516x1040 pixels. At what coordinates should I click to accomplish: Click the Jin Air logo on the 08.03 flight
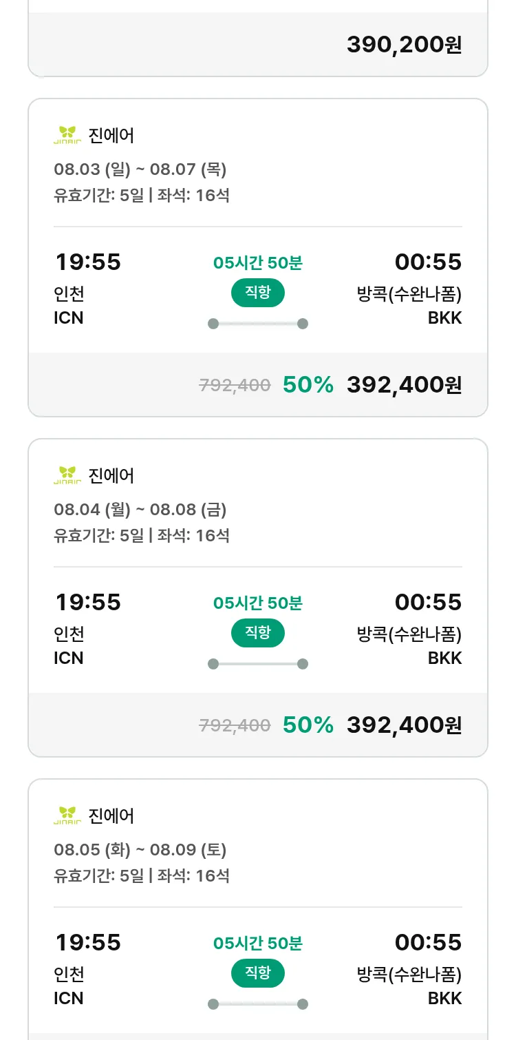point(67,135)
